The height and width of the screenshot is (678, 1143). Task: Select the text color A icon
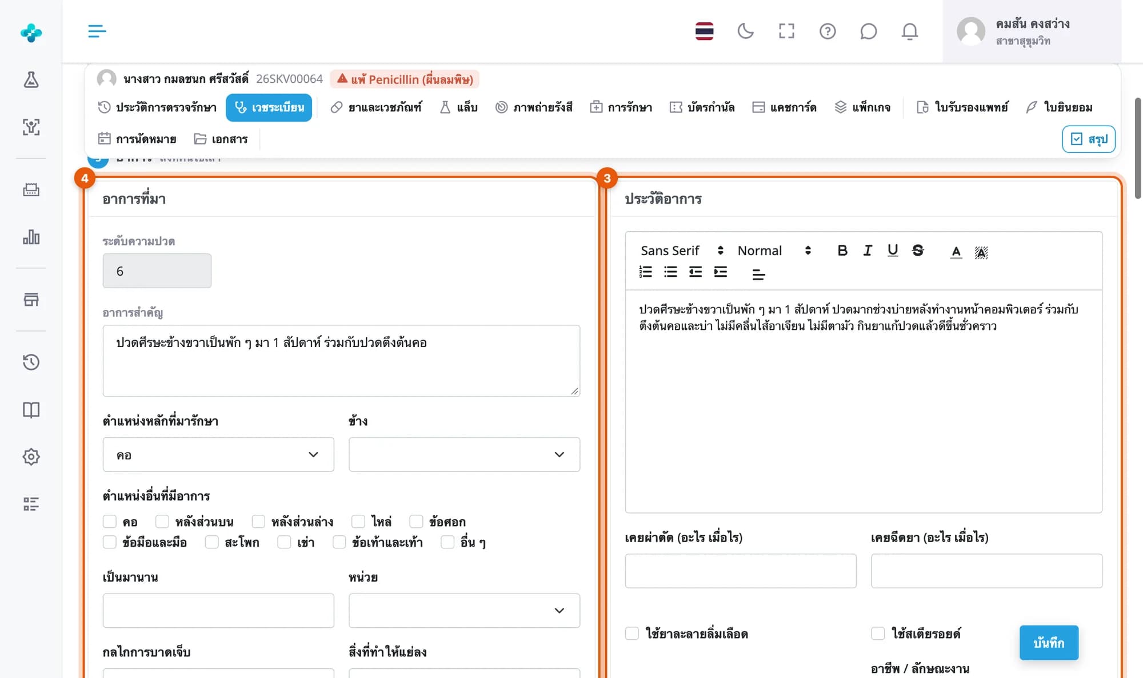tap(956, 251)
